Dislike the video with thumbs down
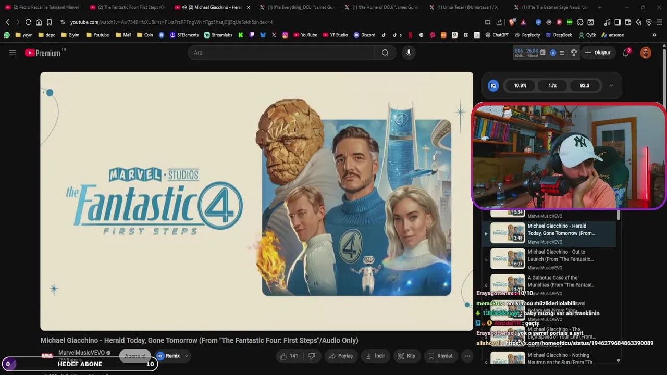The width and height of the screenshot is (667, 375). (312, 356)
